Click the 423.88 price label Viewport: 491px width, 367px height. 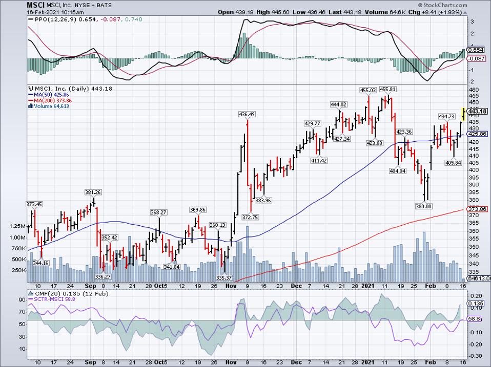coord(375,143)
